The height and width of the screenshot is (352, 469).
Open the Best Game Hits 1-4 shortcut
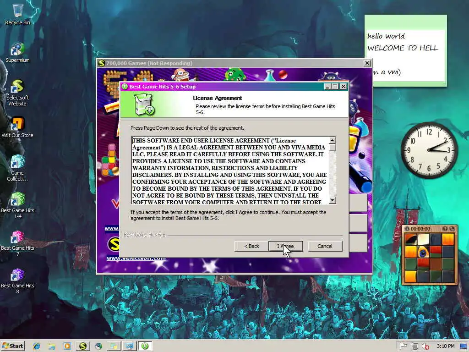click(18, 205)
